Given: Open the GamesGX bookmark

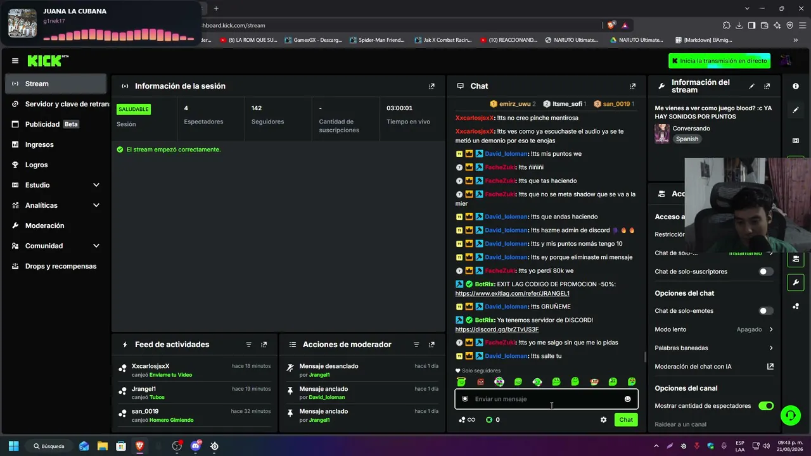Looking at the screenshot, I should tap(314, 40).
